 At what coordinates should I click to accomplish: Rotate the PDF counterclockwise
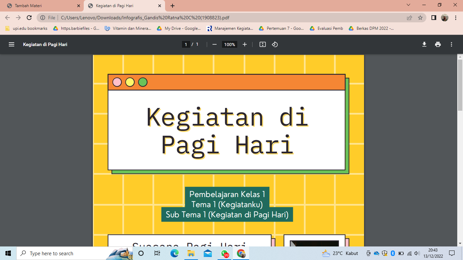coord(275,44)
